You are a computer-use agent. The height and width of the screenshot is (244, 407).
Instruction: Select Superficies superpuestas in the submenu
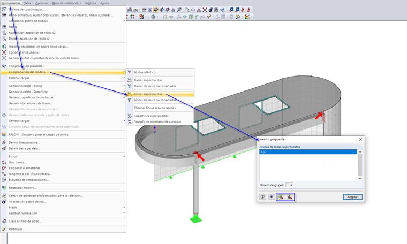click(x=160, y=116)
